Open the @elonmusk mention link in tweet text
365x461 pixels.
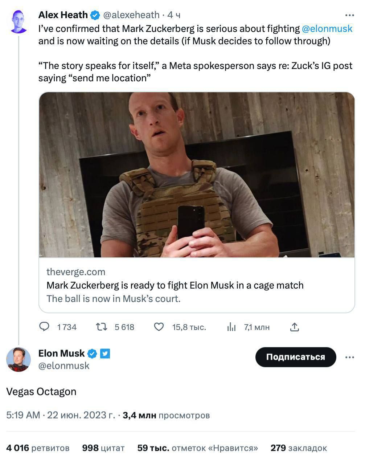(327, 28)
